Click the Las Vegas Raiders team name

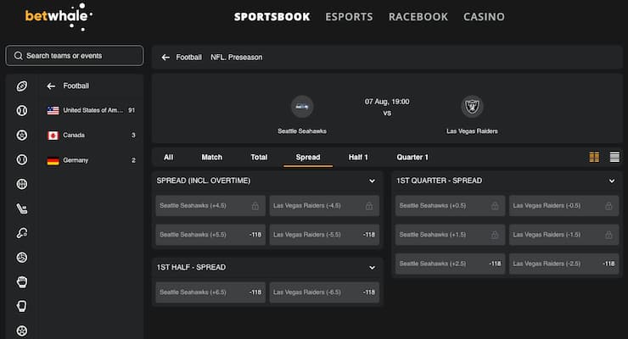472,131
